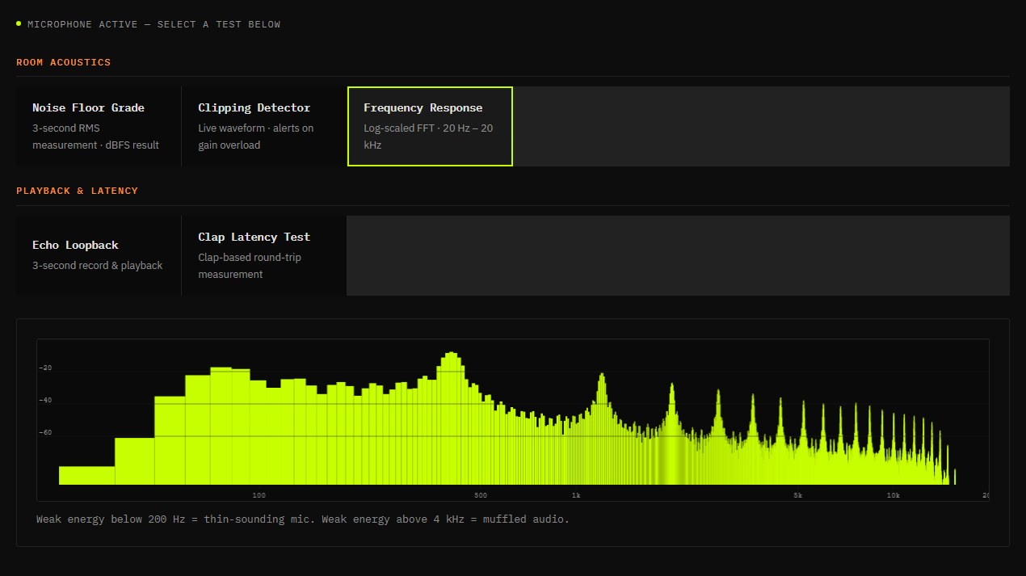1026x576 pixels.
Task: Run the Echo Loopback test
Action: pyautogui.click(x=99, y=255)
